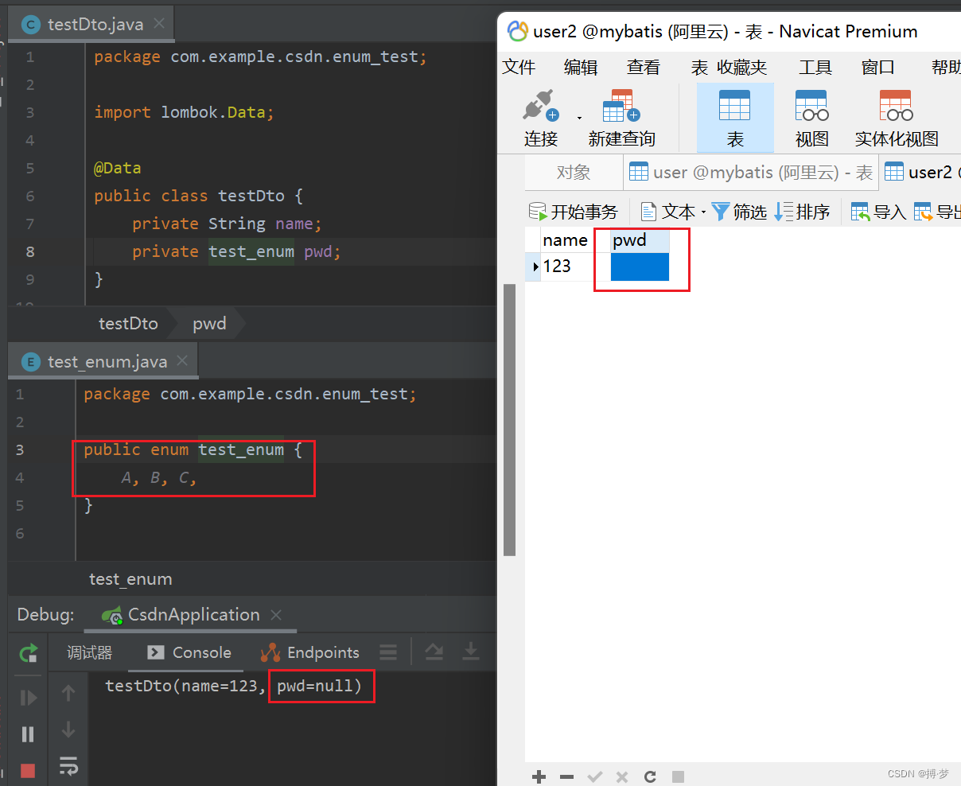Image resolution: width=961 pixels, height=786 pixels.
Task: Open the 连接 connection dropdown arrow
Action: (x=579, y=118)
